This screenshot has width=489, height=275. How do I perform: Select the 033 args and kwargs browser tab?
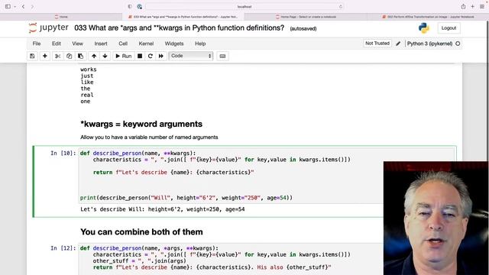pyautogui.click(x=183, y=17)
